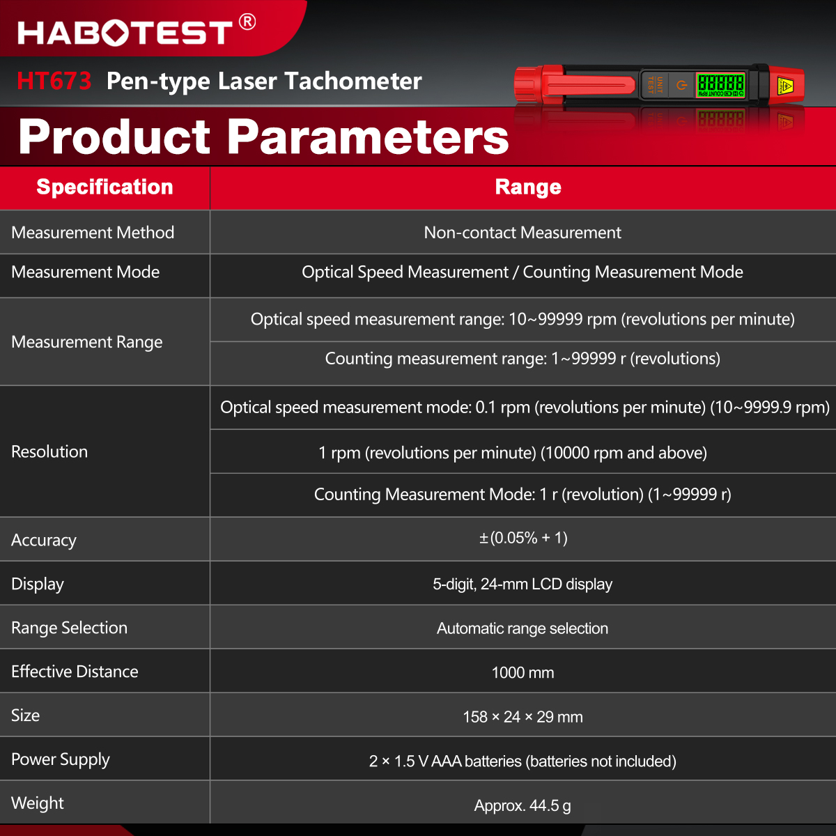836x836 pixels.
Task: Click the 'Measurement Method' row label
Action: click(93, 233)
